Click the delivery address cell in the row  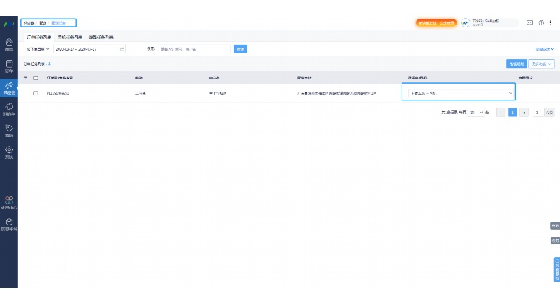[336, 93]
